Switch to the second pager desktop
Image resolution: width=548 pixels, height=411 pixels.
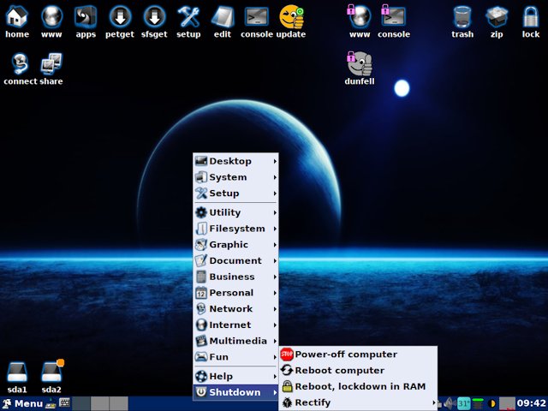(x=100, y=403)
